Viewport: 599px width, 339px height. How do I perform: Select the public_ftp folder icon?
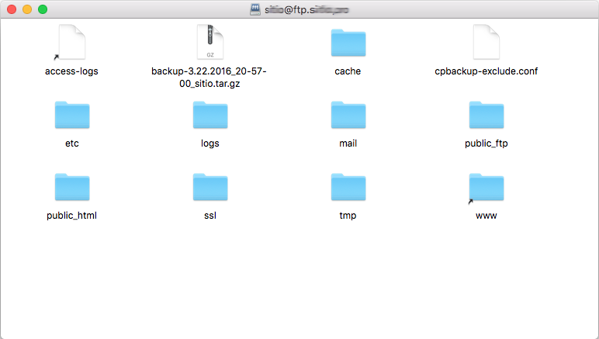click(486, 115)
